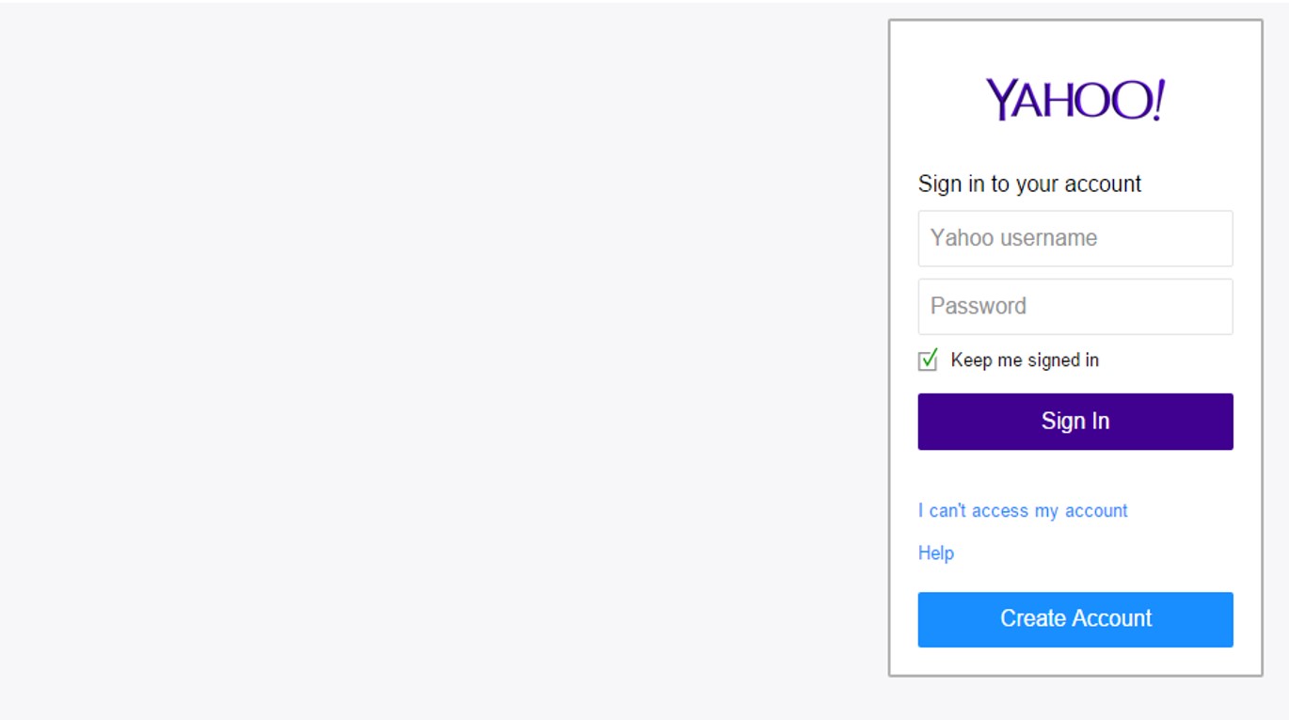The width and height of the screenshot is (1289, 720).
Task: Click the Yahoo username field
Action: click(x=1074, y=237)
